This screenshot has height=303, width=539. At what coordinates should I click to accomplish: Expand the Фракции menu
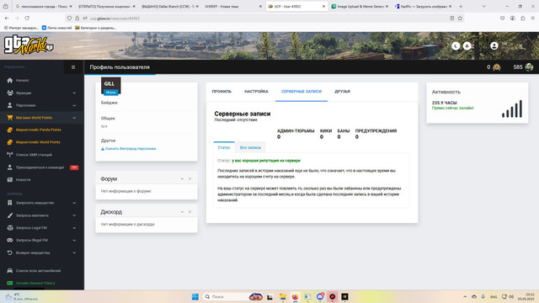click(42, 93)
